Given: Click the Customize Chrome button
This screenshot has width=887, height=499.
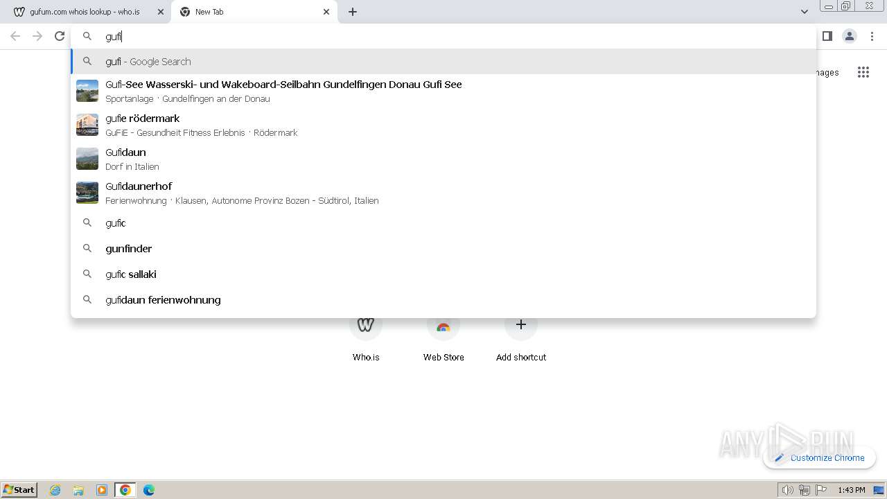Looking at the screenshot, I should point(819,457).
